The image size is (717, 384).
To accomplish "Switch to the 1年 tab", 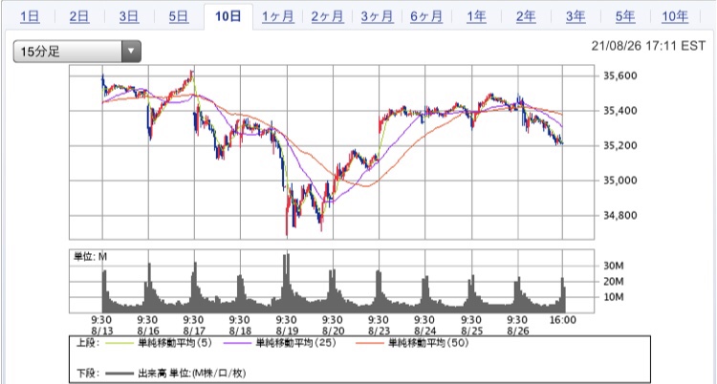I will 476,17.
